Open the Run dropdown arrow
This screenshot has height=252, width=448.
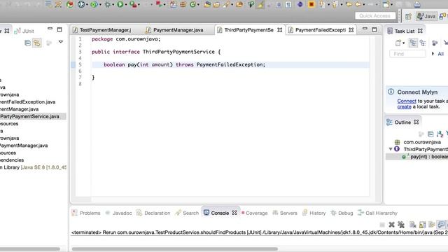[126, 5]
